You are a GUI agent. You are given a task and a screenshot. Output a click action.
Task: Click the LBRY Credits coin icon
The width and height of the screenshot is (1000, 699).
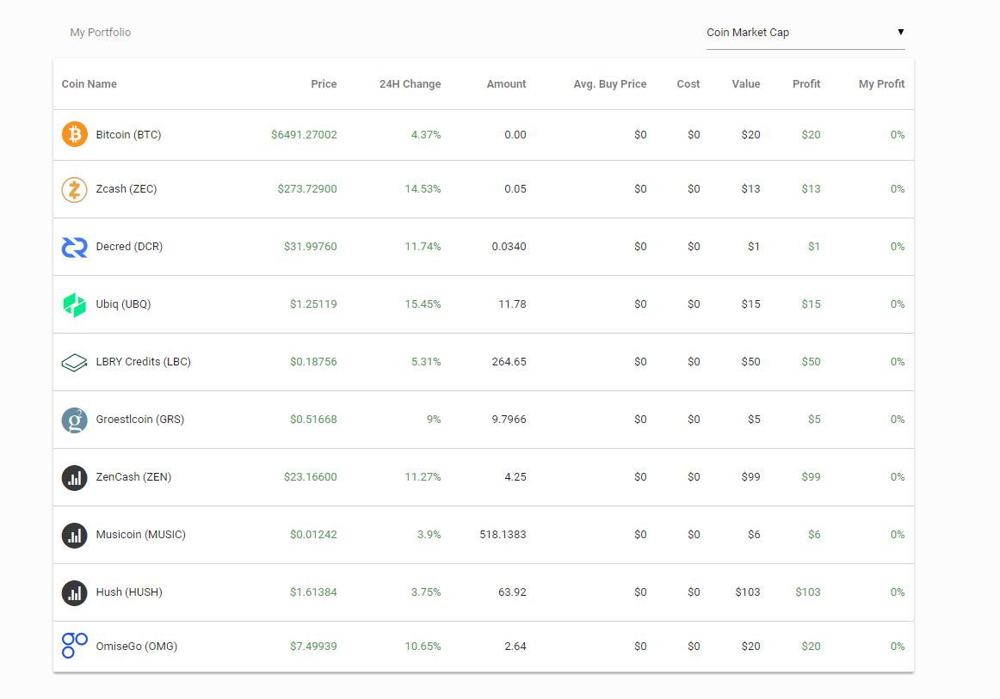(75, 362)
